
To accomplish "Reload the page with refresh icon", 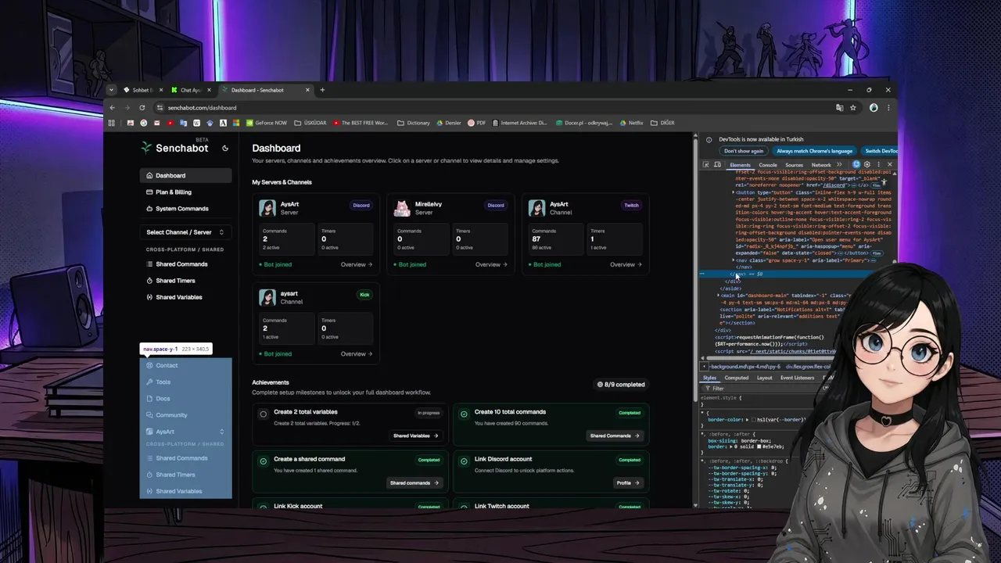I will coord(142,107).
